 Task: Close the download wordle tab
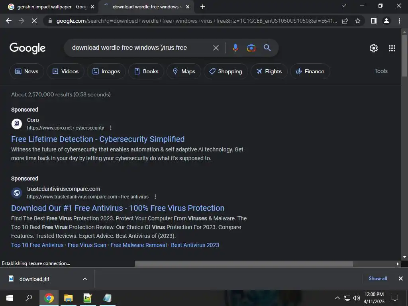188,7
